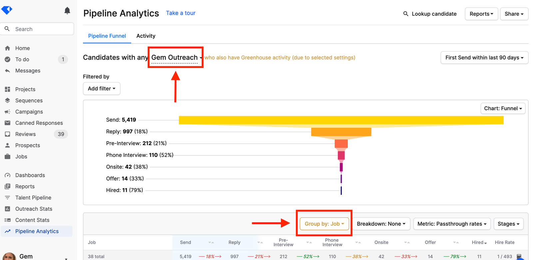Sort by Send passthrough rate arrows
Image resolution: width=533 pixels, height=260 pixels.
click(211, 242)
